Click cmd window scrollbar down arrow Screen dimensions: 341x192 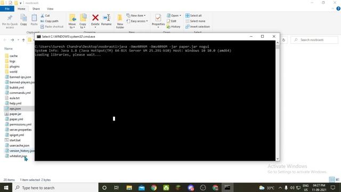coord(278,159)
